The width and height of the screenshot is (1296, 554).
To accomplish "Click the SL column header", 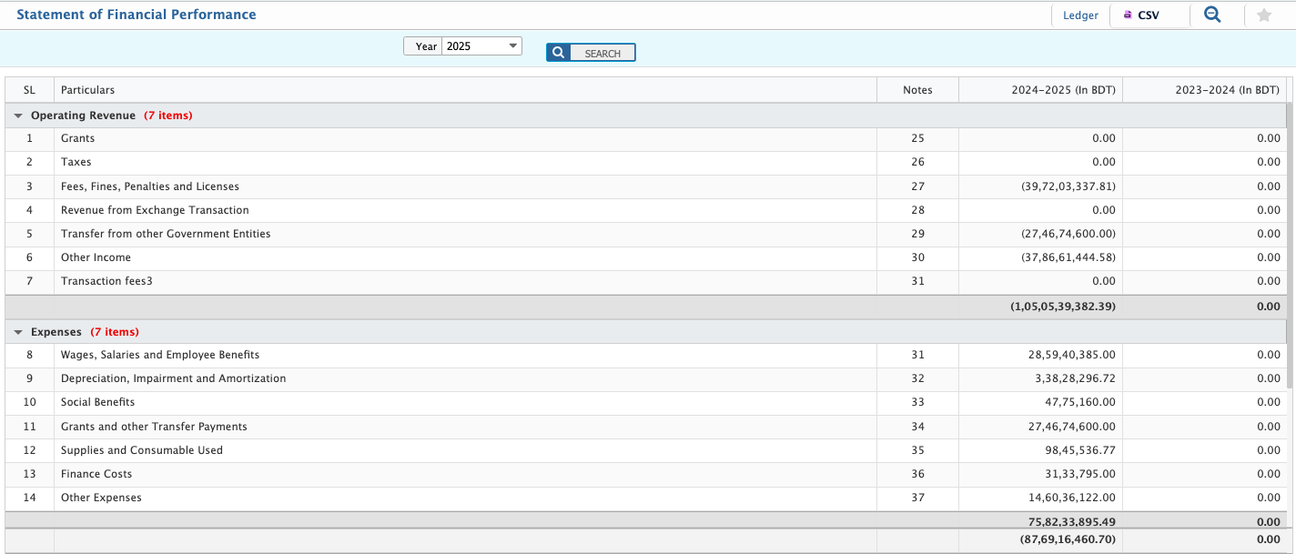I will click(29, 90).
